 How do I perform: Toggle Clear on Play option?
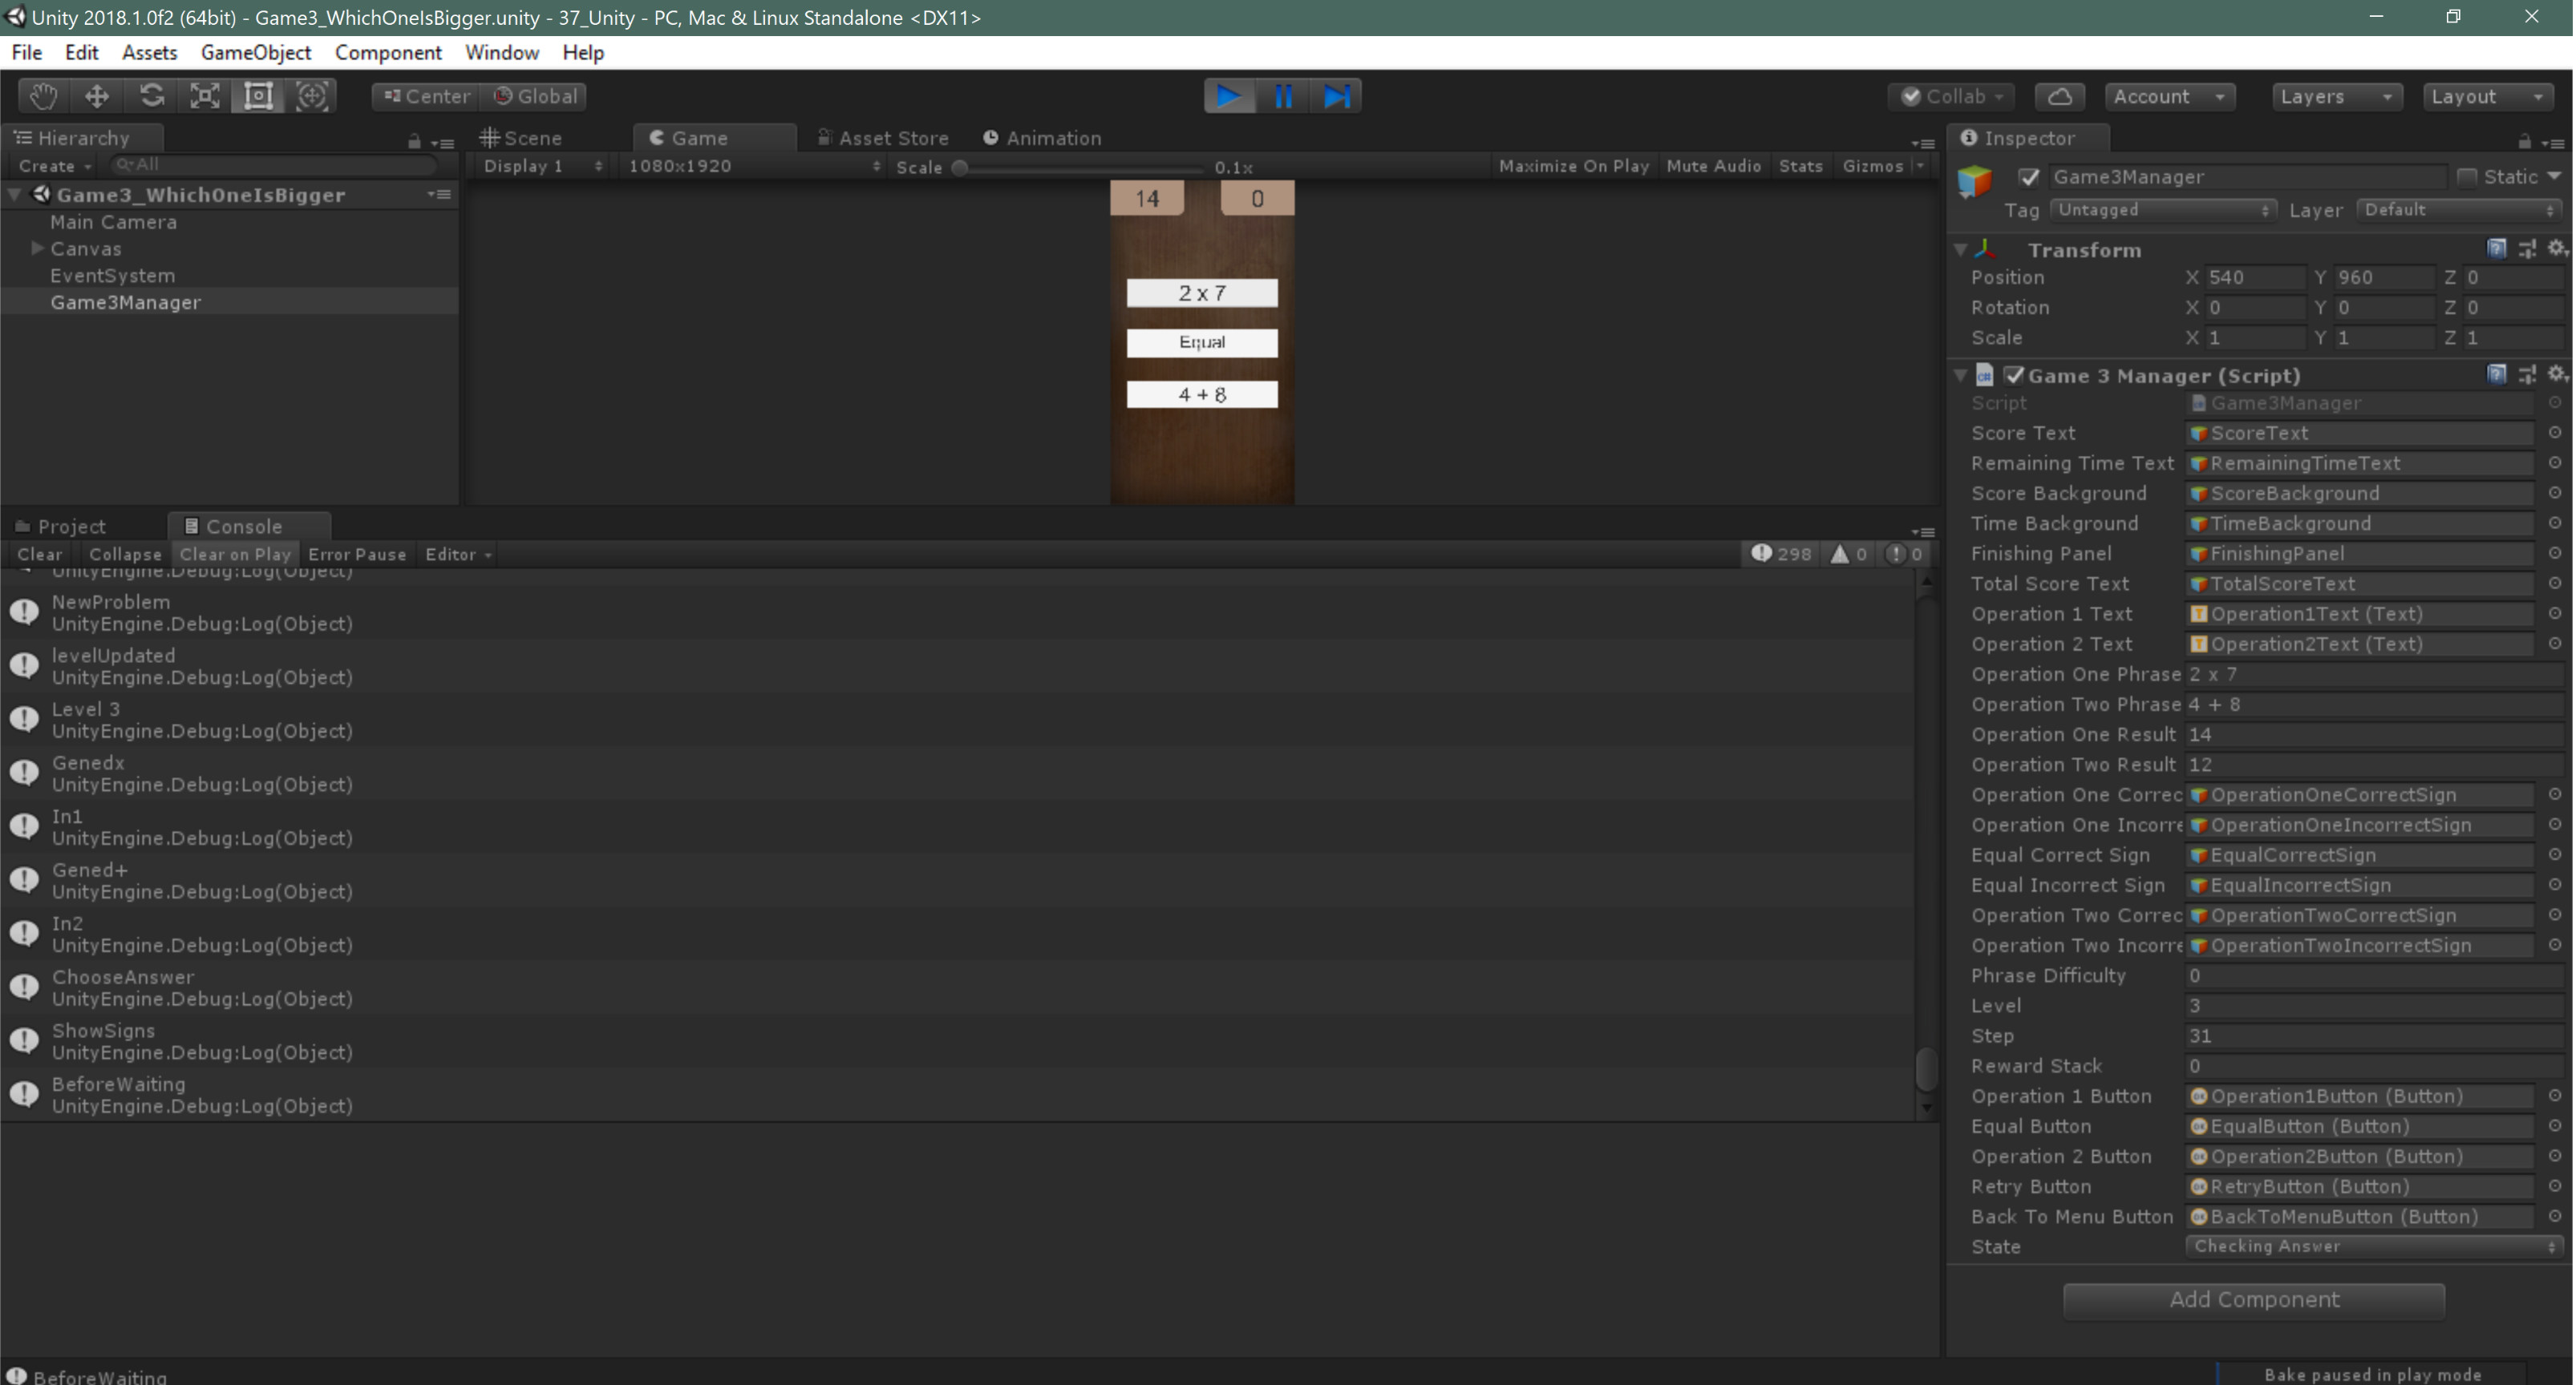(235, 555)
